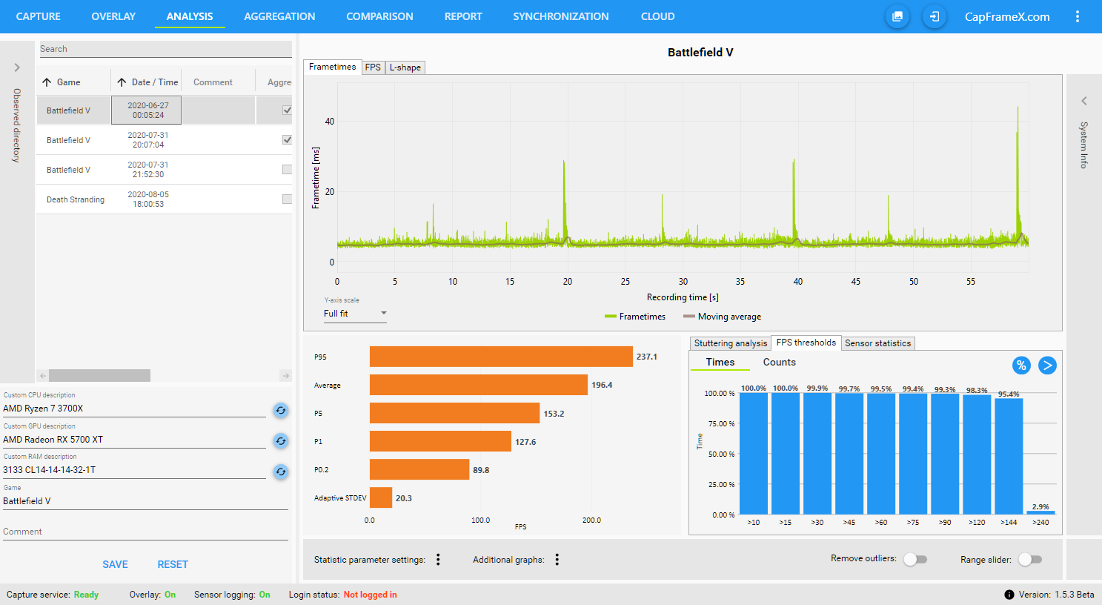Toggle checkbox for Battlefield V 20:07:04 record

pyautogui.click(x=287, y=139)
